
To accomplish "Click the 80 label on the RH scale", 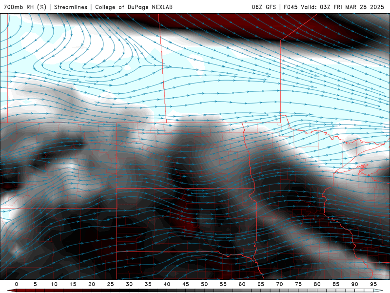I will tap(317, 284).
